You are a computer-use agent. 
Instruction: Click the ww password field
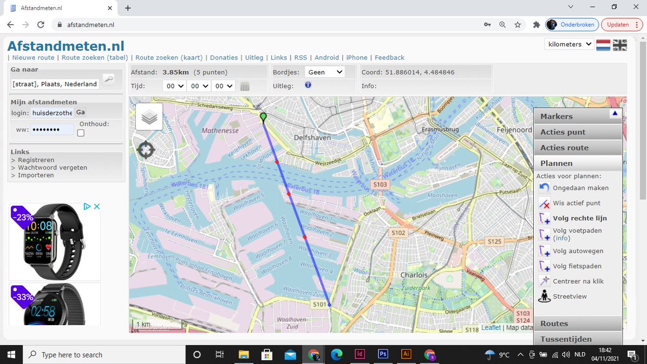[52, 129]
